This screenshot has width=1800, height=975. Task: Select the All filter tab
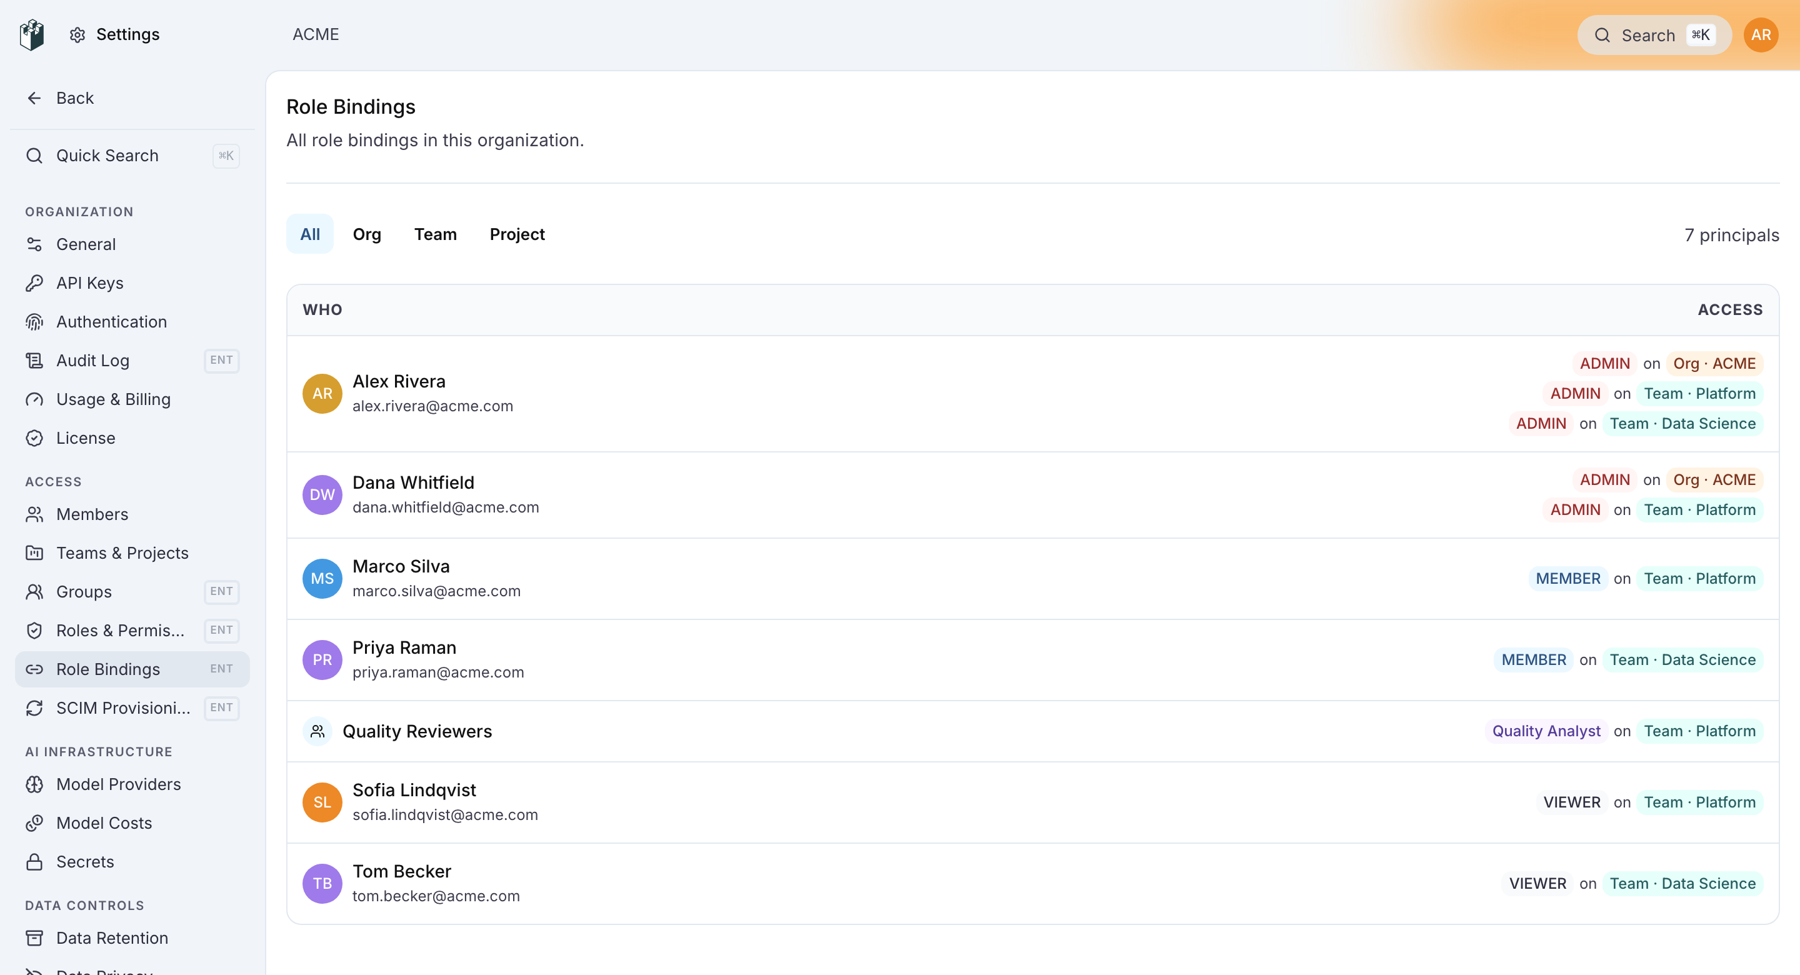pos(310,234)
